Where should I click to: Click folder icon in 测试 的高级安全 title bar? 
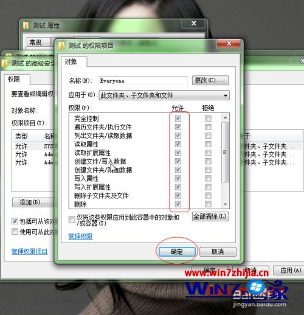tap(4, 63)
